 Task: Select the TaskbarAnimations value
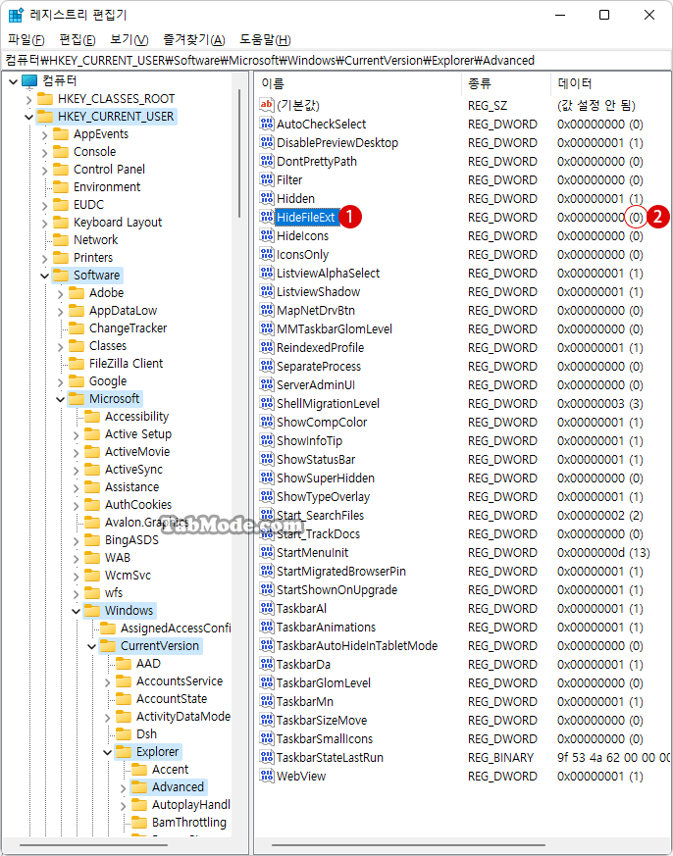point(326,627)
